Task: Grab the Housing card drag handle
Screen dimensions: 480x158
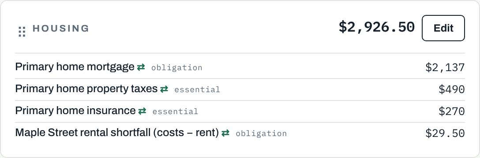Action: 22,32
